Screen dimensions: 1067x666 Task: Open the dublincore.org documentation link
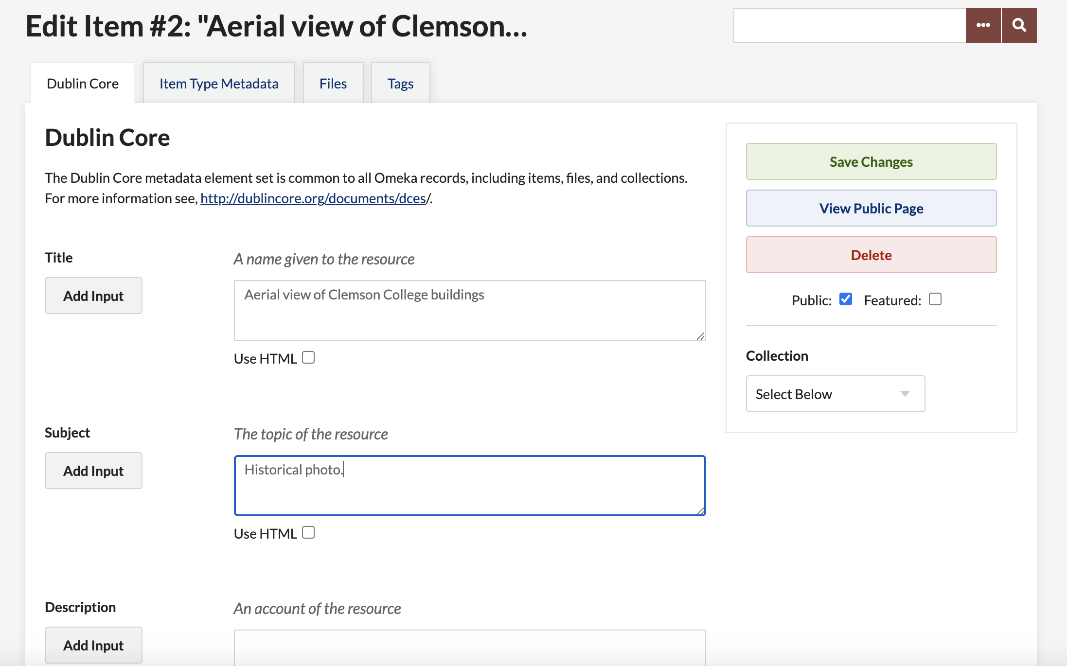point(313,198)
